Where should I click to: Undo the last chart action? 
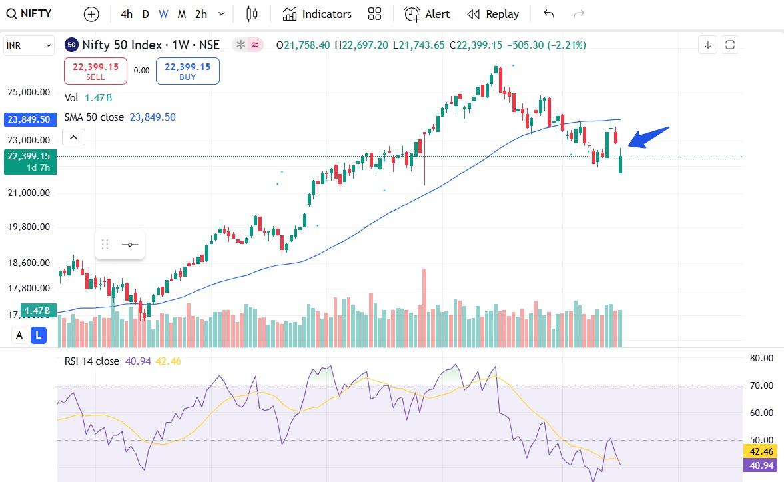548,14
